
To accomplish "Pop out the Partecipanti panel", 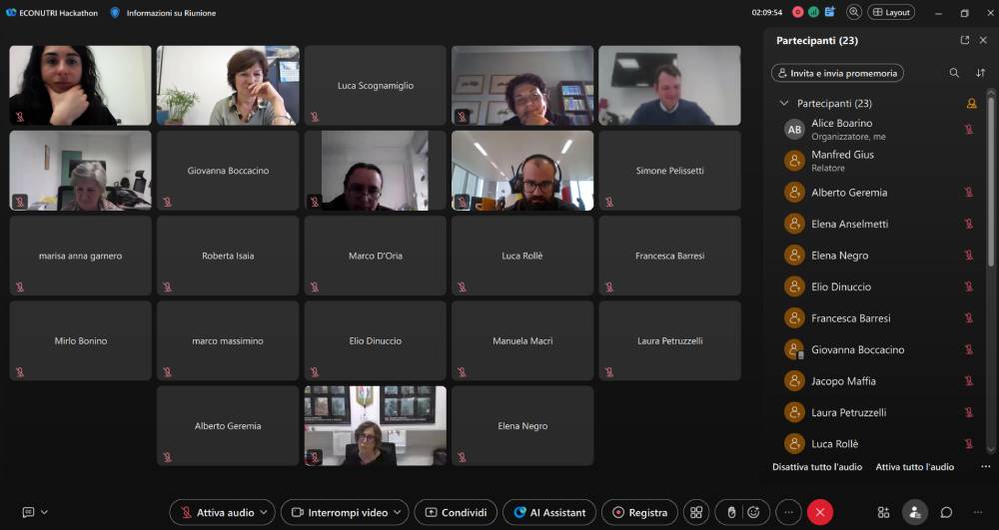I will coord(964,41).
